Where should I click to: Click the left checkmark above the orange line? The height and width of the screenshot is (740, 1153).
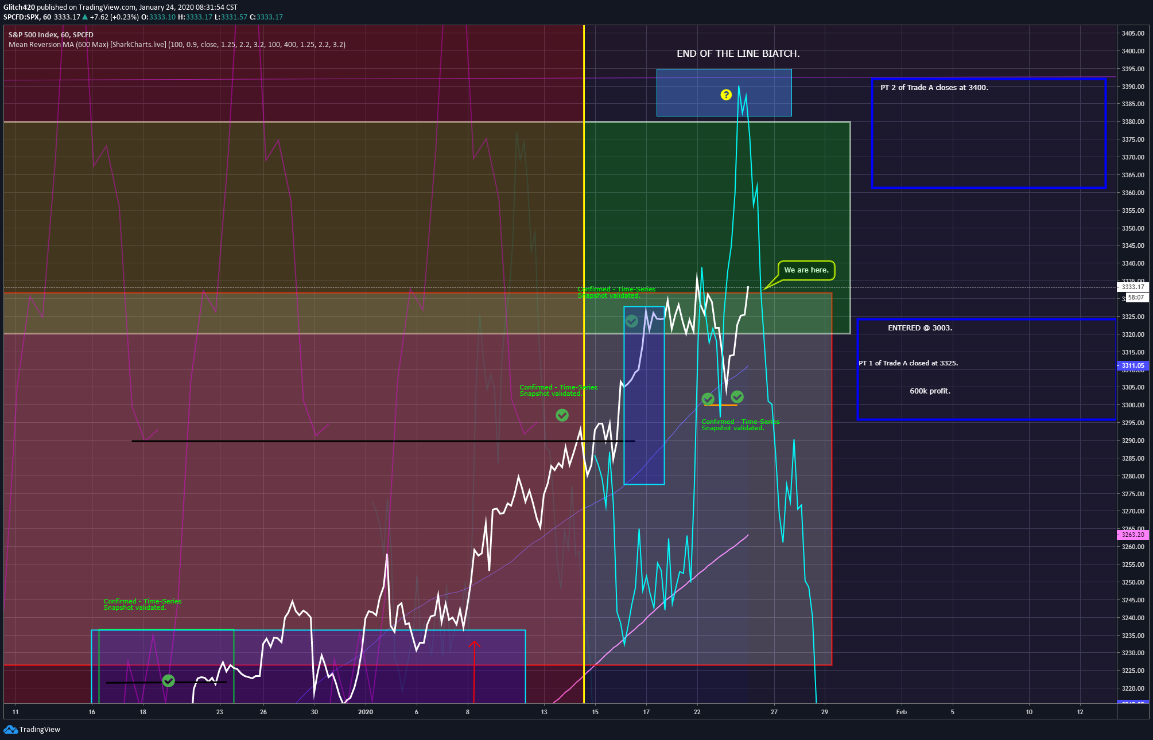(708, 399)
